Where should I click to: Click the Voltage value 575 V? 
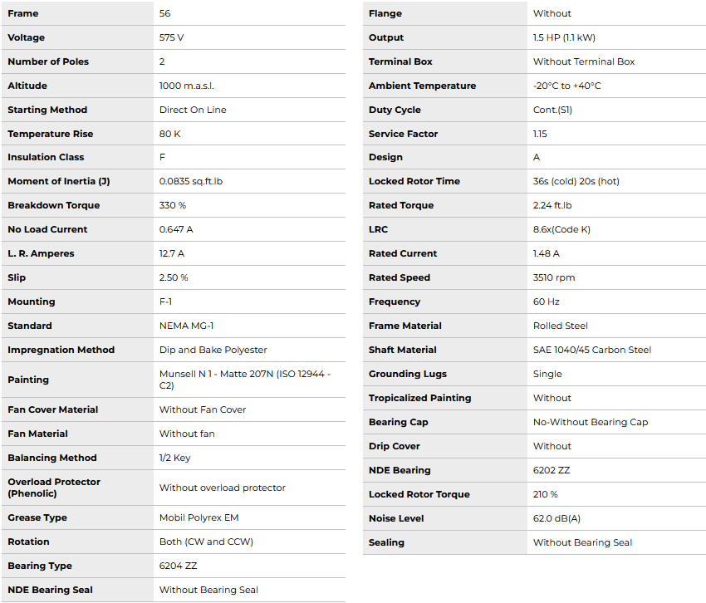coord(173,37)
